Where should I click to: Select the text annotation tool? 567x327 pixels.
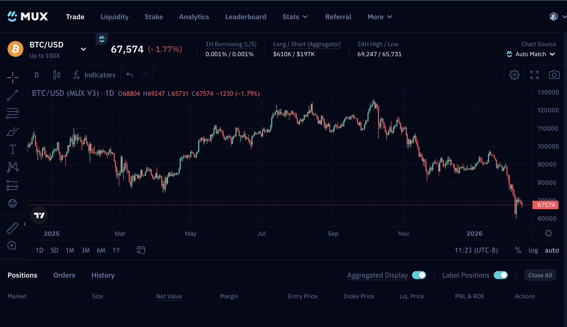(x=13, y=150)
